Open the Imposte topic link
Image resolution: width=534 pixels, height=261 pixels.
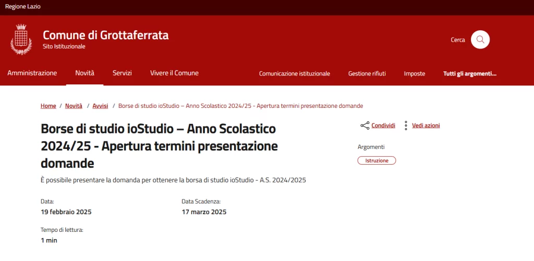[415, 73]
